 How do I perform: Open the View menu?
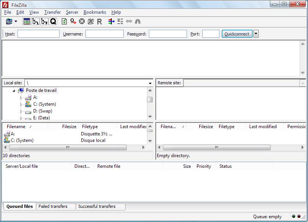coord(34,12)
